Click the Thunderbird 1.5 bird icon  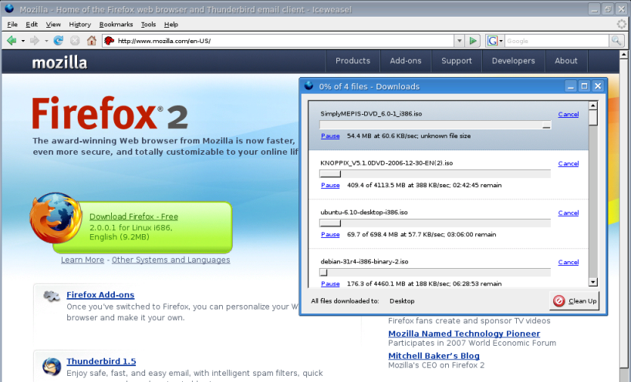point(52,366)
